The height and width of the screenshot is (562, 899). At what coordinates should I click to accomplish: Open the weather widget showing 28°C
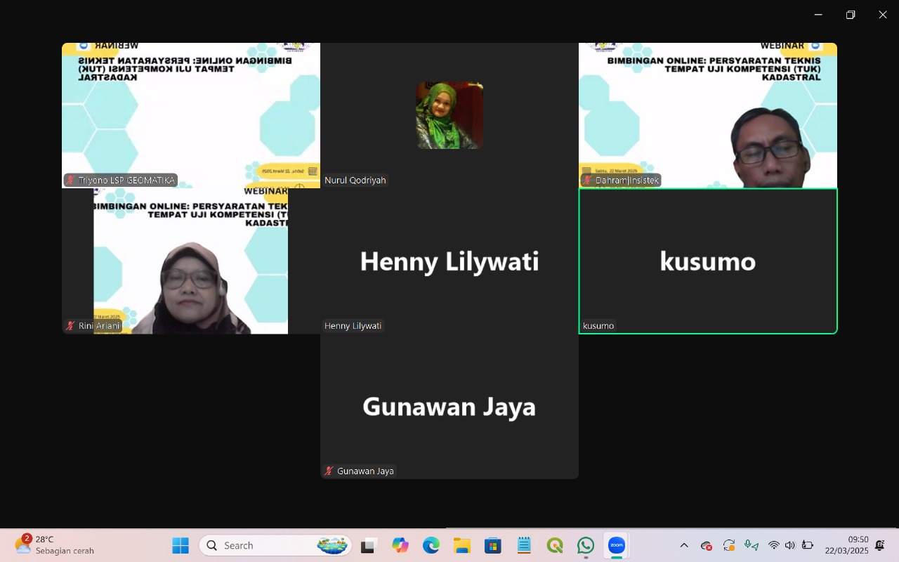coord(55,545)
